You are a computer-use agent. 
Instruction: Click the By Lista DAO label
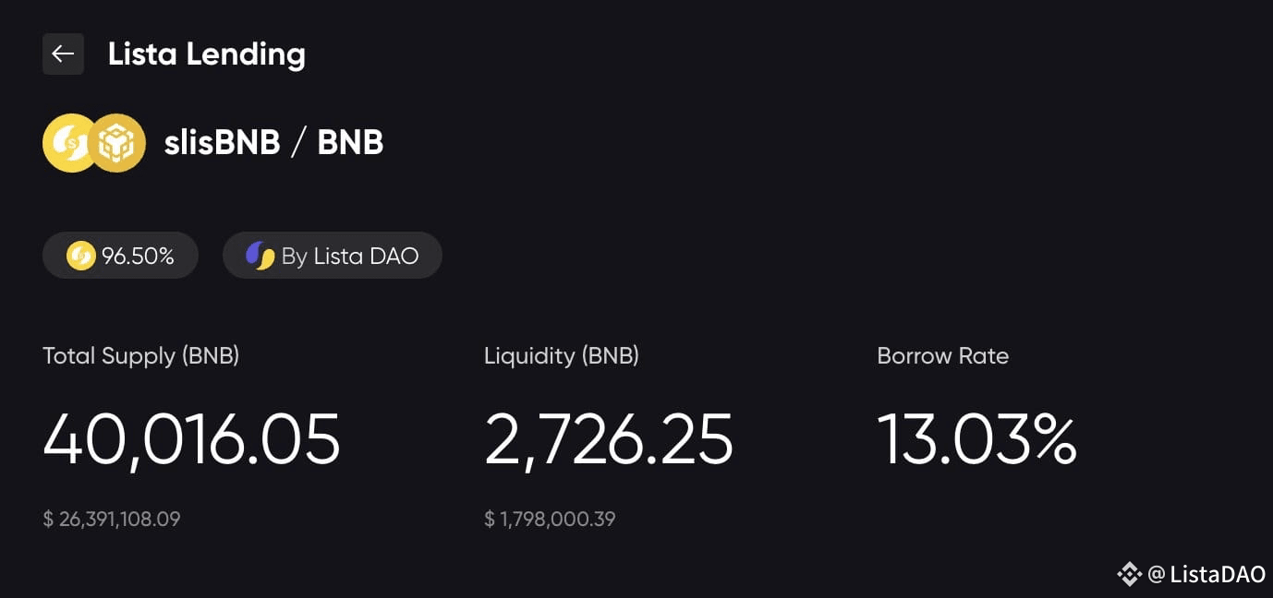(351, 256)
